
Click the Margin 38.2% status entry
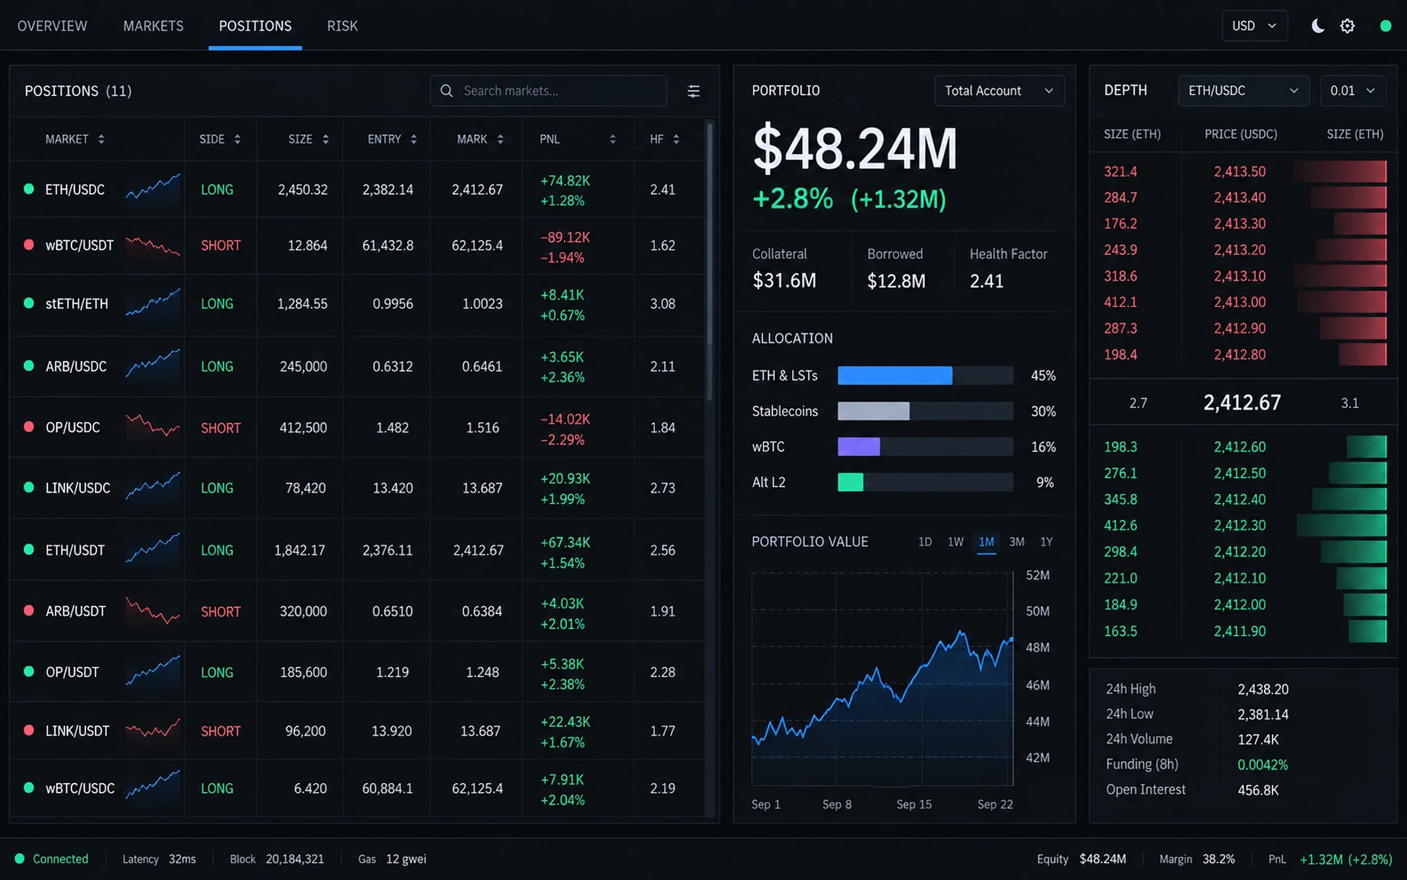pos(1197,859)
